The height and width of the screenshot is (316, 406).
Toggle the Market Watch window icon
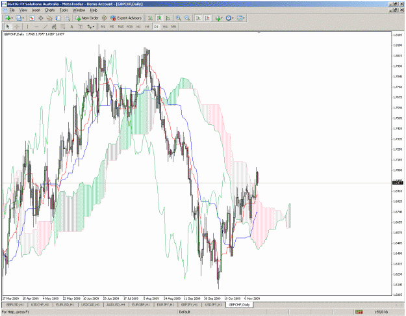pos(32,18)
